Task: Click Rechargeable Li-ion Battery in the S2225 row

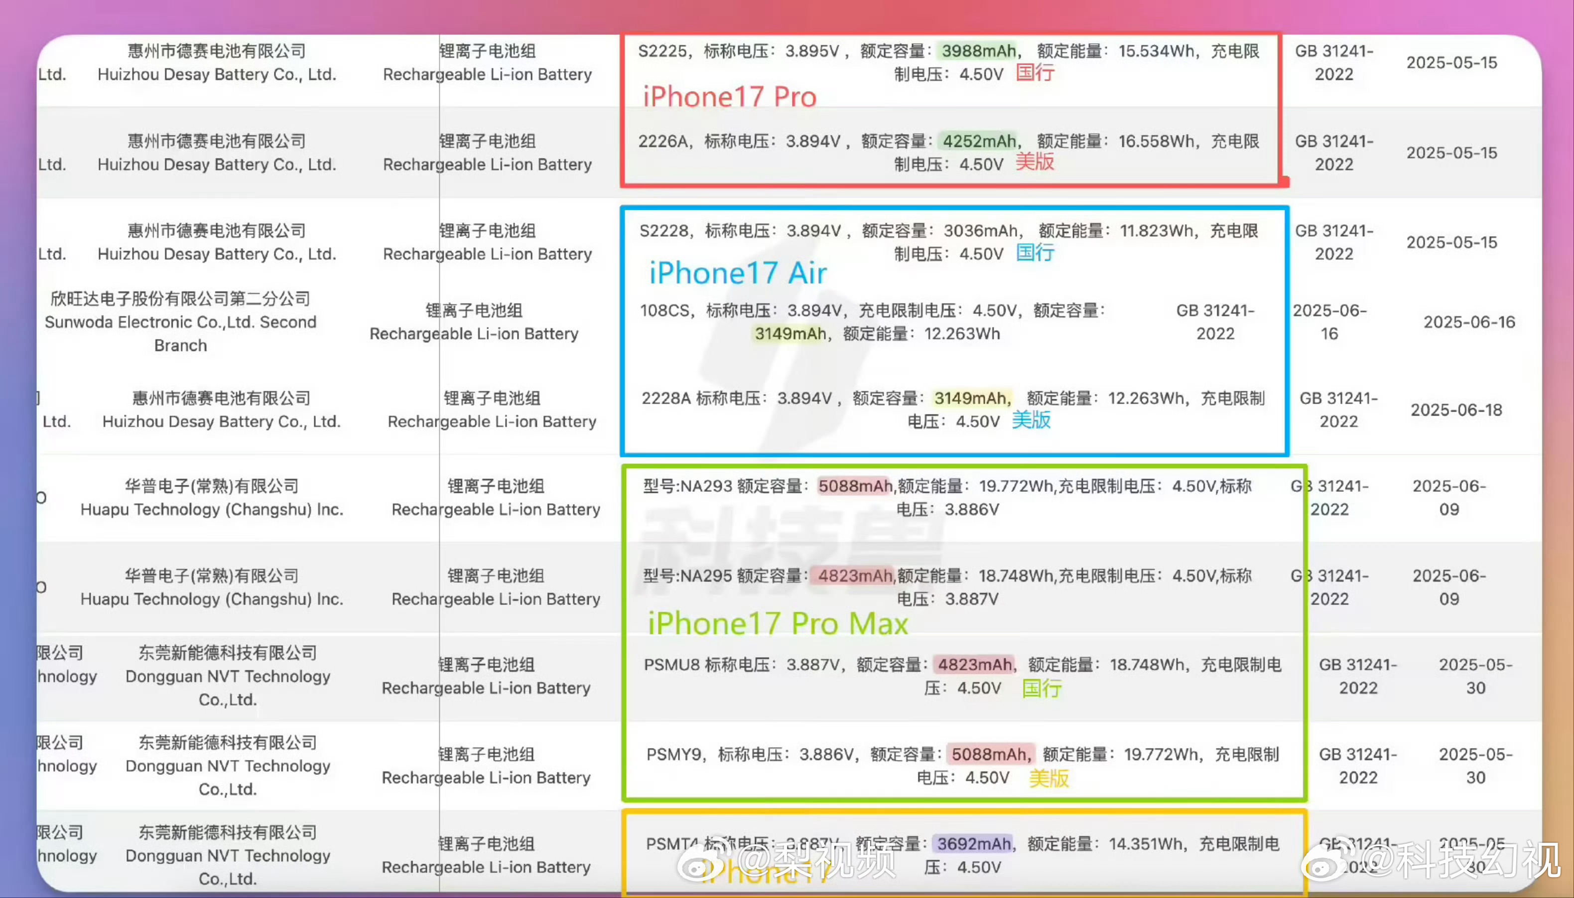Action: click(x=487, y=74)
